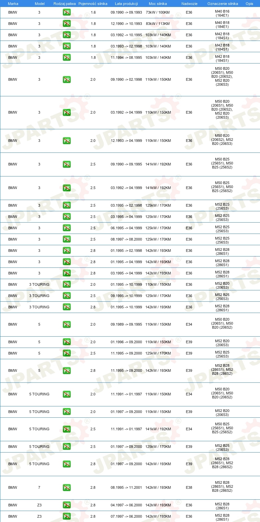Click the 01.1996 -> 09.2000 production years cell
This screenshot has height=522, width=260.
(126, 342)
